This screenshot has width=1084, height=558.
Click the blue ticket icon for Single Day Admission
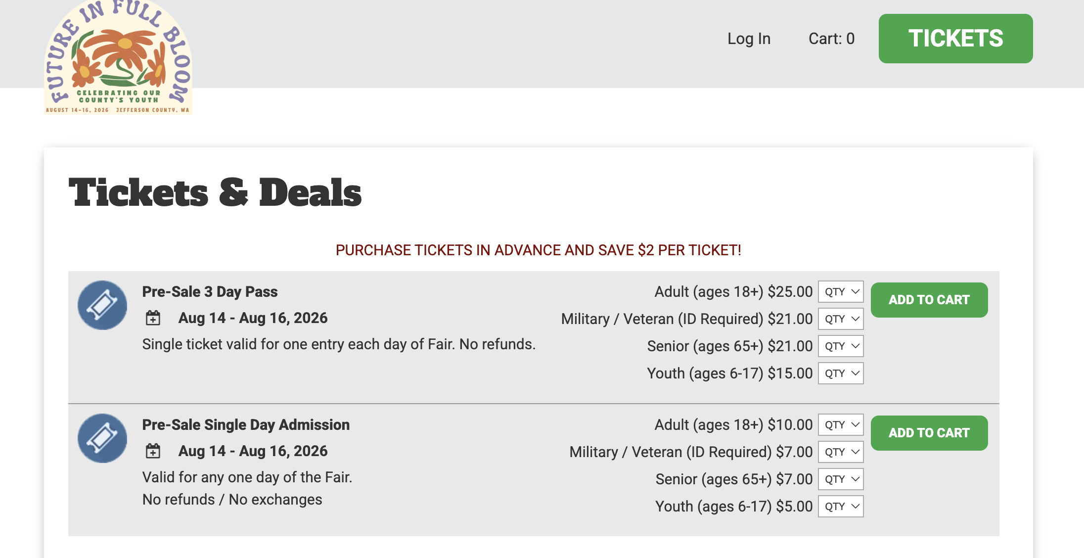(x=102, y=438)
